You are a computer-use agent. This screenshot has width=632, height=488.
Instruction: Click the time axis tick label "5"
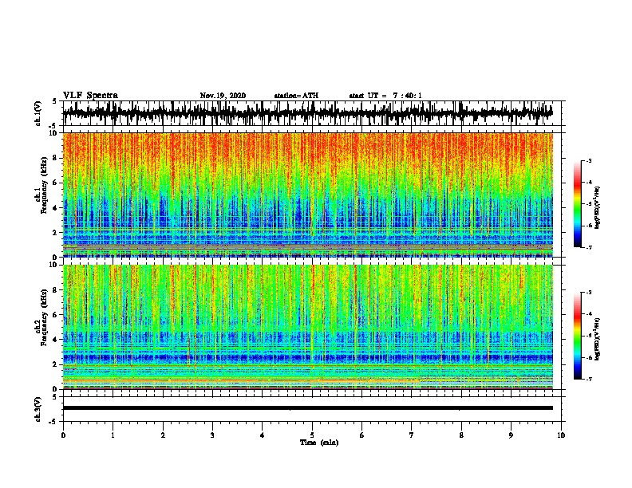[x=312, y=435]
